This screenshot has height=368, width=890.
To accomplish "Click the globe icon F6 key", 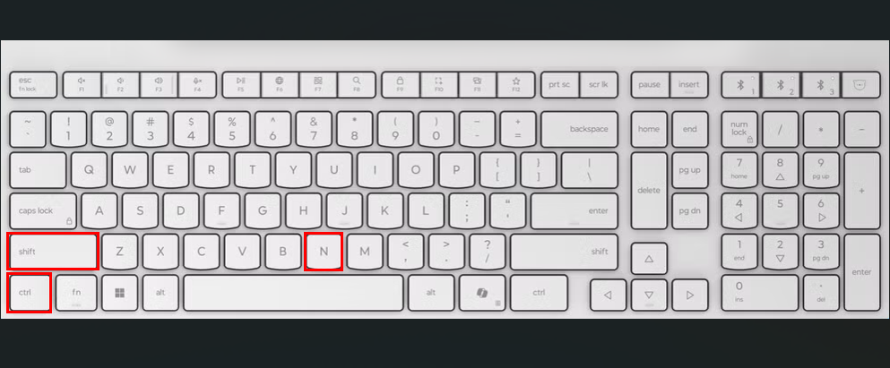I will coord(280,84).
